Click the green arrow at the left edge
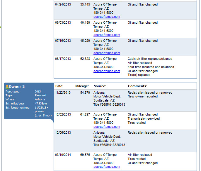201x171 pixels. [1, 27]
